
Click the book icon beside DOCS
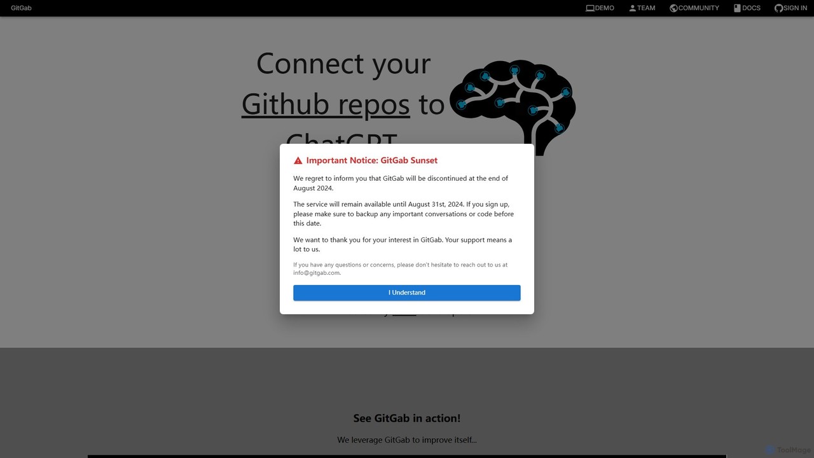click(737, 8)
